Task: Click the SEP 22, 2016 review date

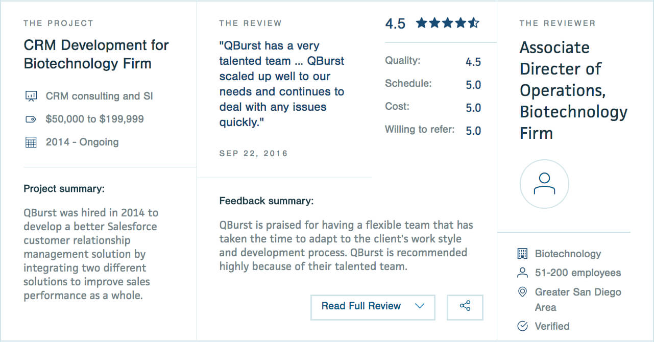Action: [254, 153]
